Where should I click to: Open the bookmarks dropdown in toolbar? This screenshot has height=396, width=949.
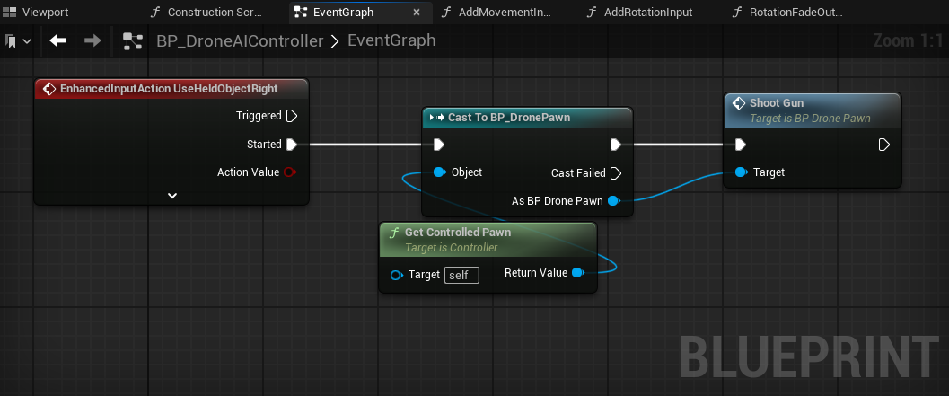pyautogui.click(x=18, y=41)
